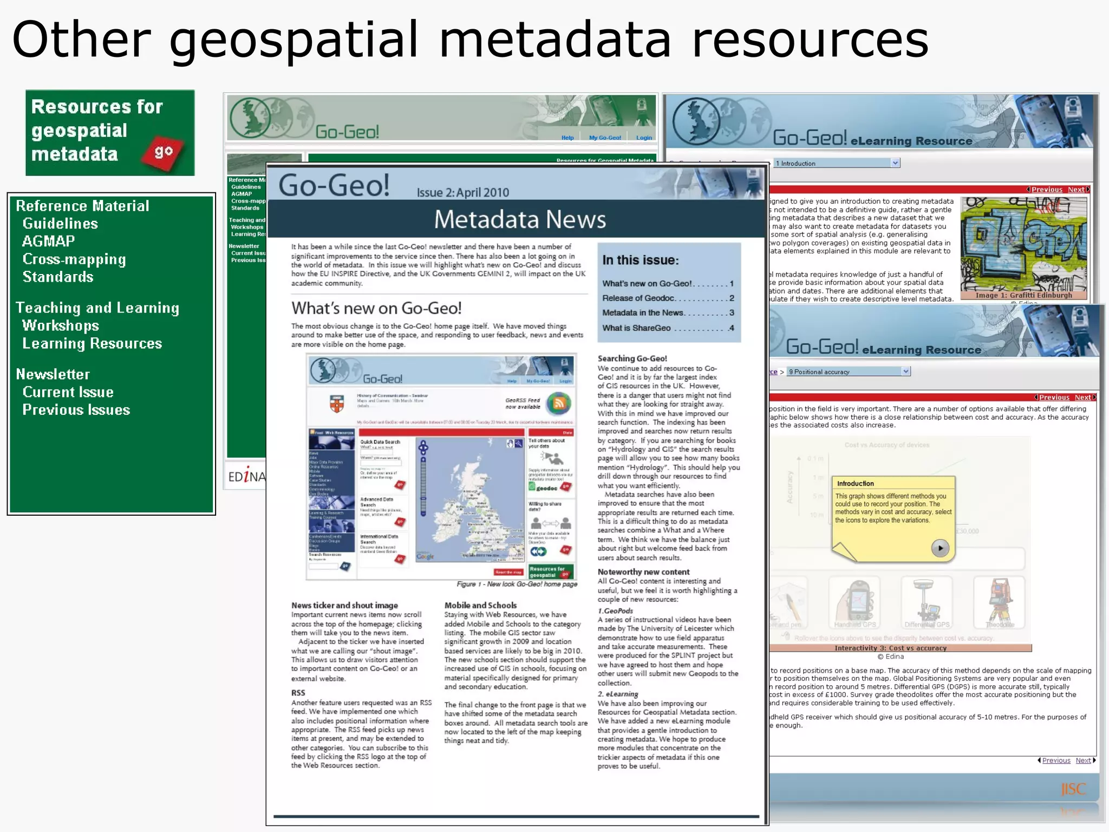Click the Grafitti Edinburgh image thumbnail

pyautogui.click(x=1023, y=245)
